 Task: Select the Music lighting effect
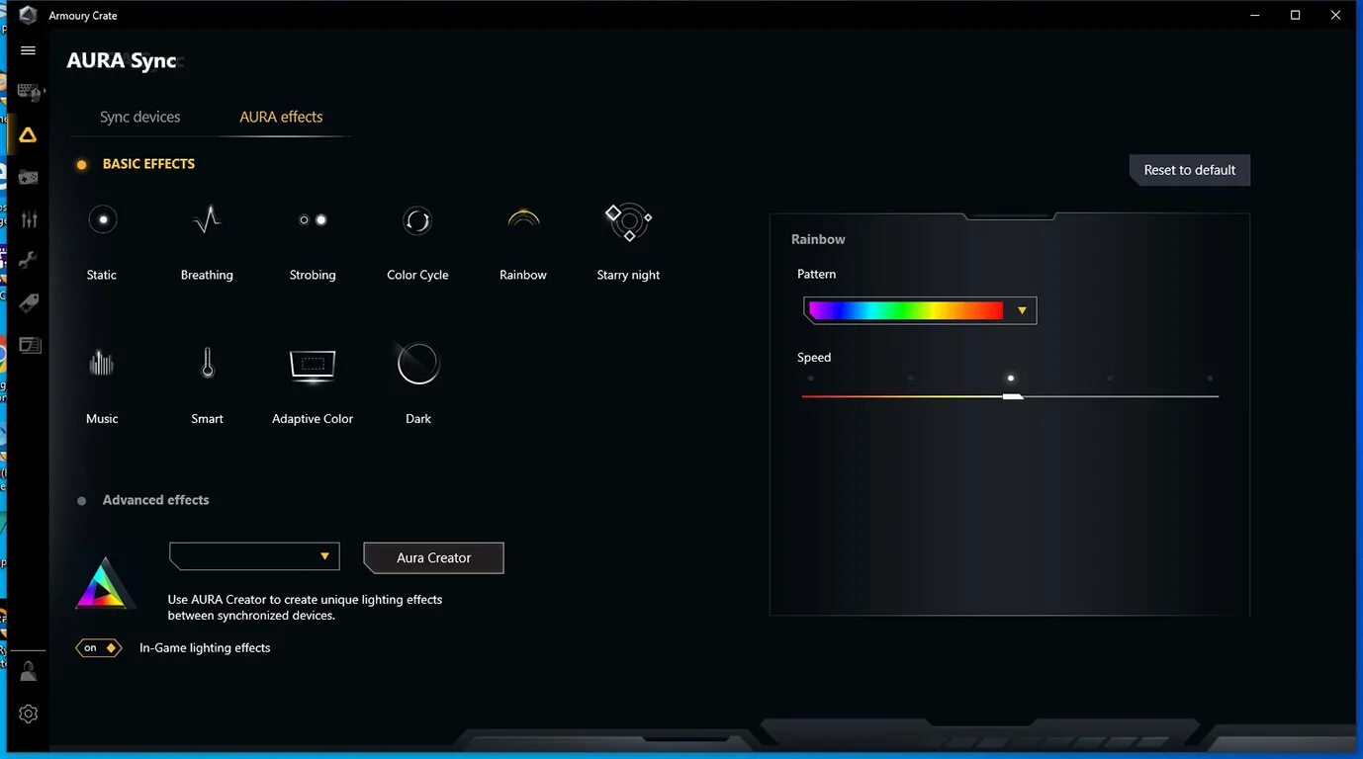tap(102, 364)
